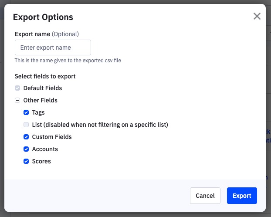This screenshot has height=217, width=271.
Task: Uncheck the Scores checkbox
Action: point(26,161)
